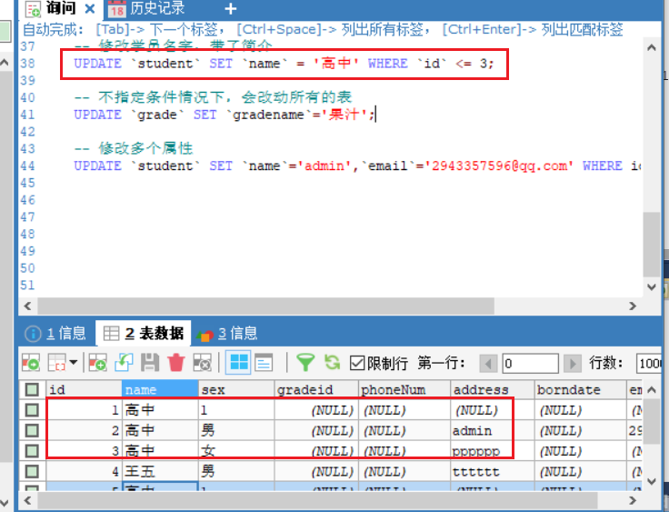669x512 pixels.
Task: Toggle the 限制行 checkbox
Action: coord(356,364)
